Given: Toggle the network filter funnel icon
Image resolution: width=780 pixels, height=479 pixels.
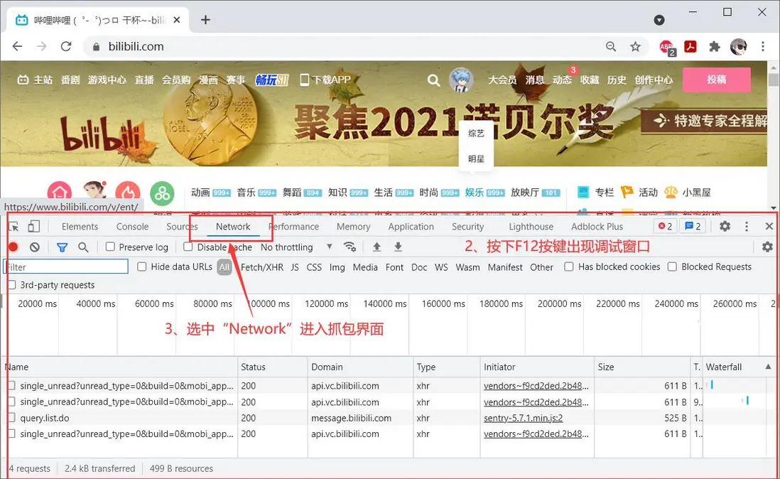Looking at the screenshot, I should (63, 247).
